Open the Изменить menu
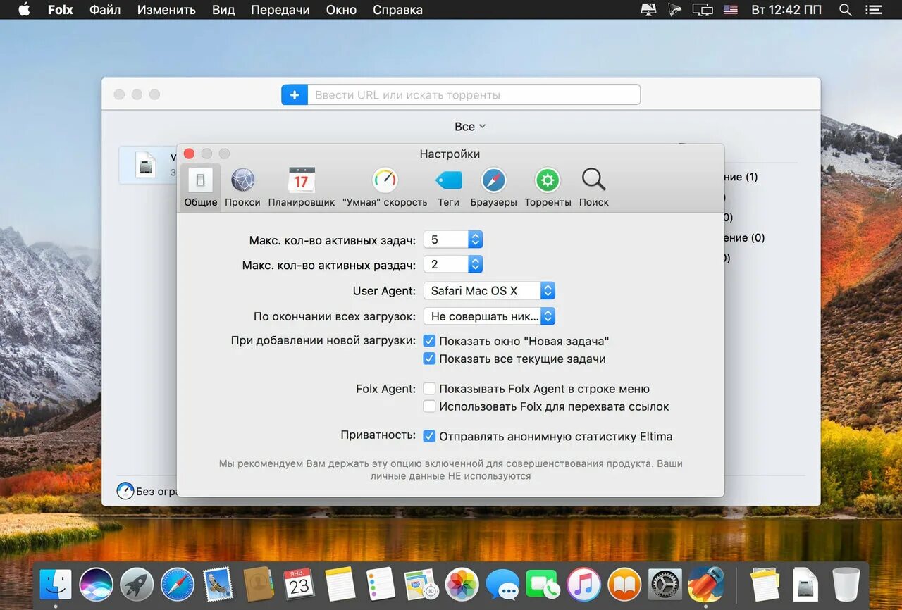The width and height of the screenshot is (902, 610). click(166, 10)
